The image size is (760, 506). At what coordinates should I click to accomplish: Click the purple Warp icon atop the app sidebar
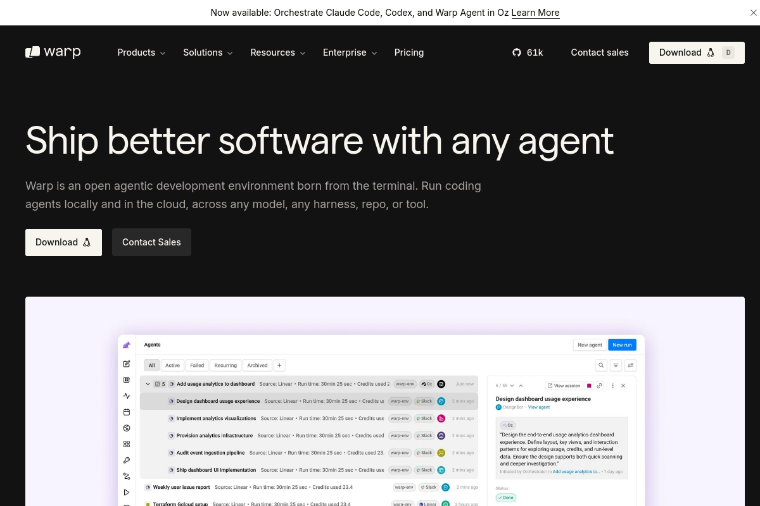coord(127,345)
